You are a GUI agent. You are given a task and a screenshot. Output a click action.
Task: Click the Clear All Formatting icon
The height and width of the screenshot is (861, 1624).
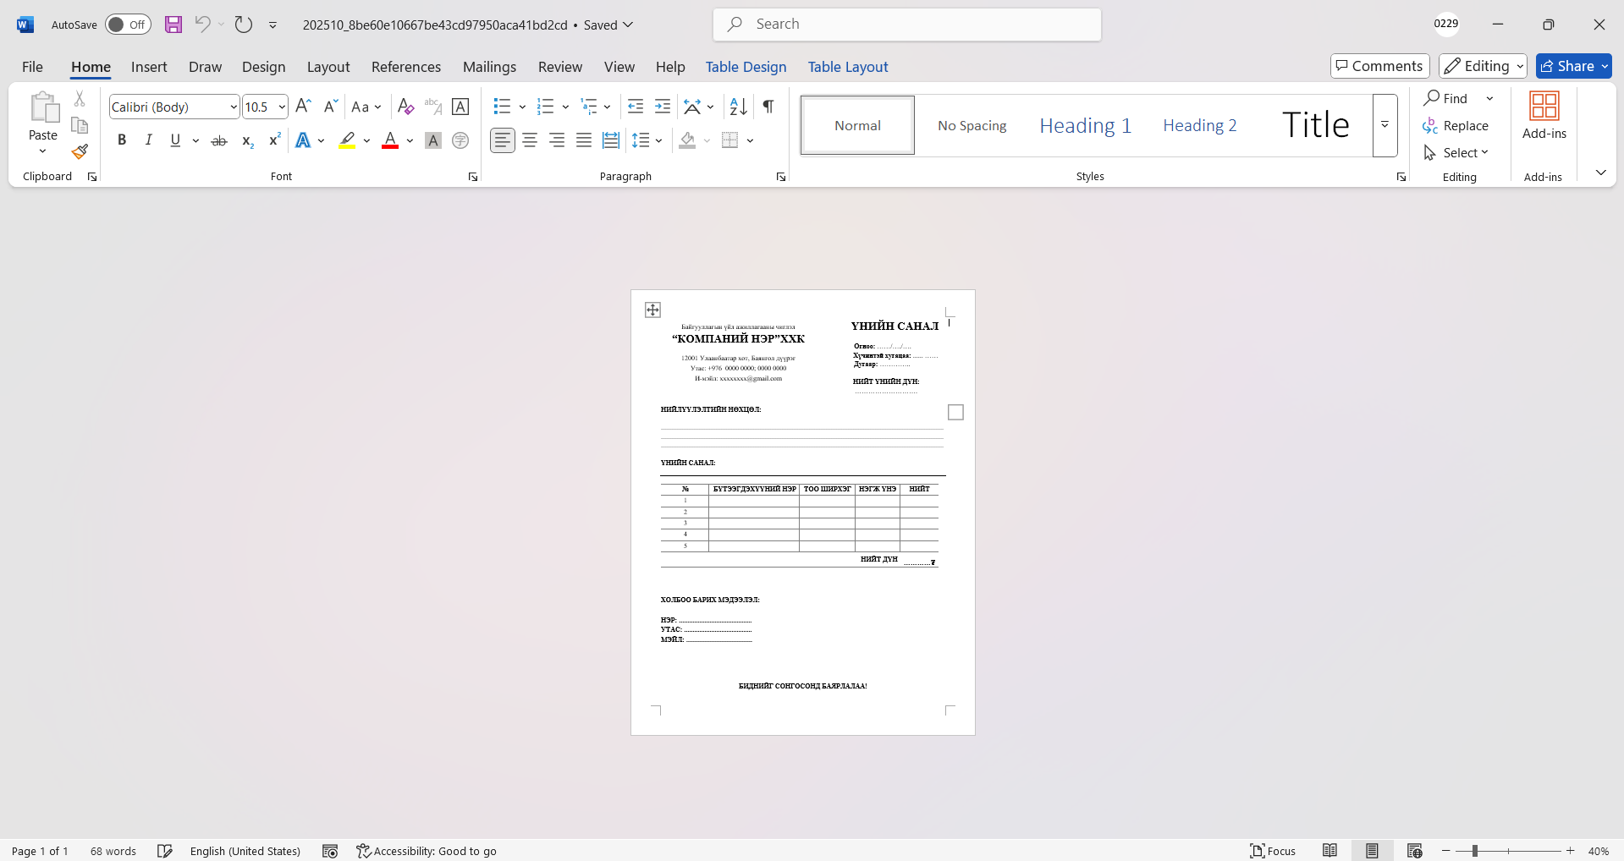[x=405, y=107]
